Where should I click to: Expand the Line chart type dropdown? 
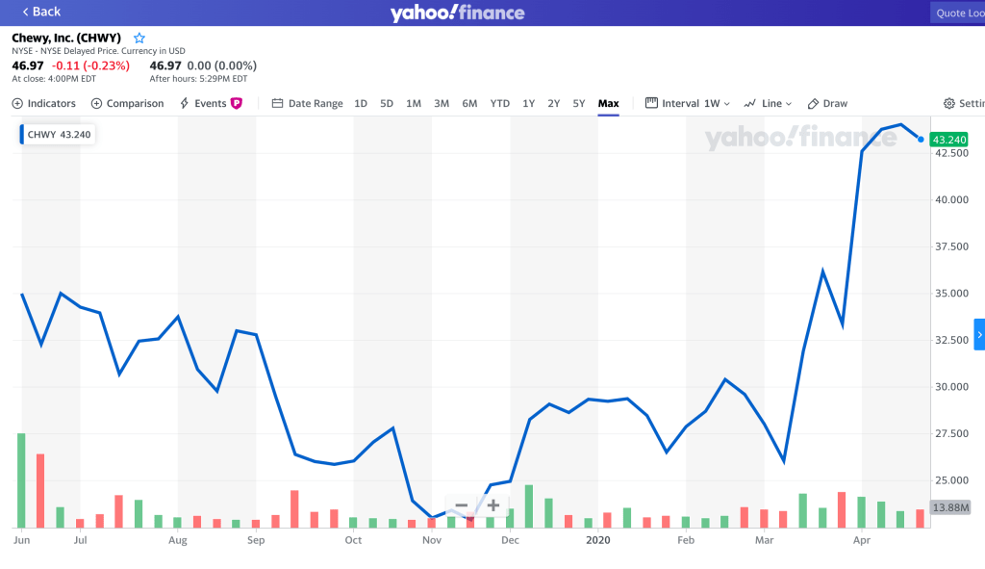point(768,103)
